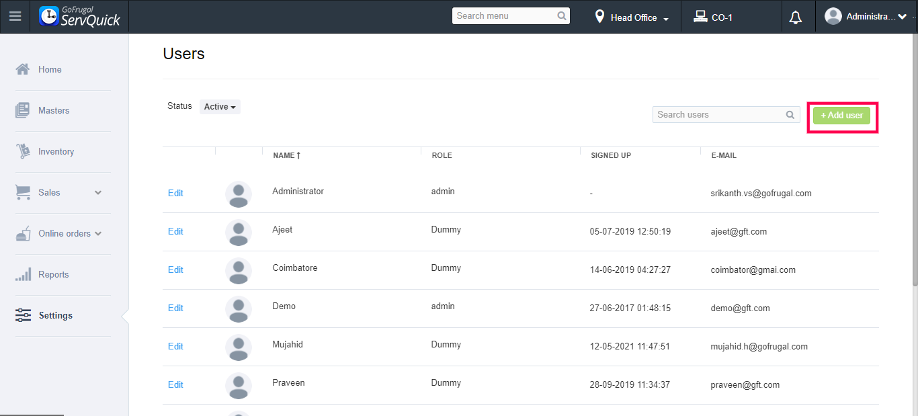Image resolution: width=918 pixels, height=416 pixels.
Task: Click email mujahid.h@gofrugal.com
Action: click(759, 347)
